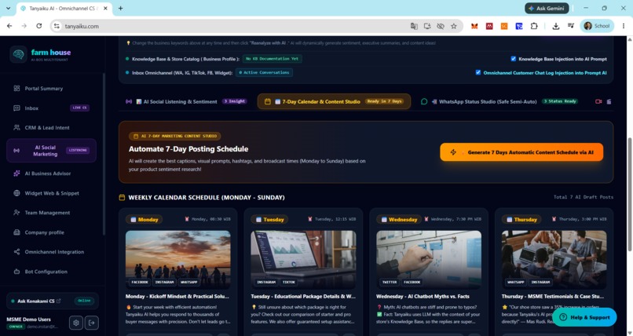Toggle Knowledge Base Injection into AI Prompt checkbox
Viewport: 633px width, 336px height.
(513, 59)
